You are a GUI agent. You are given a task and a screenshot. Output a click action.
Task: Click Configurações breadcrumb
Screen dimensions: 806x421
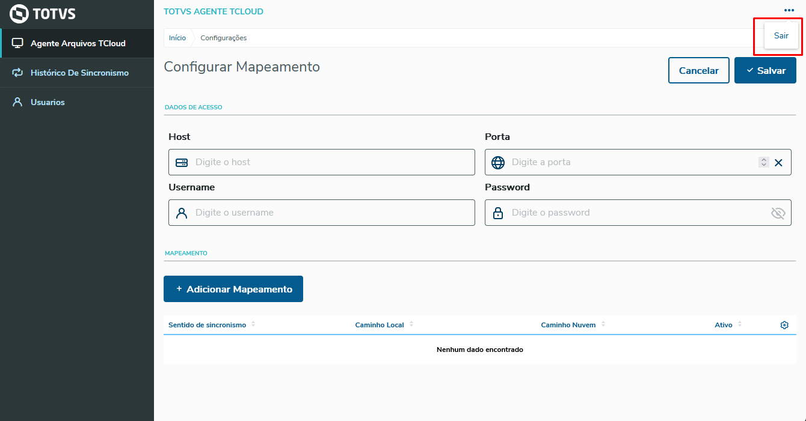pos(224,38)
